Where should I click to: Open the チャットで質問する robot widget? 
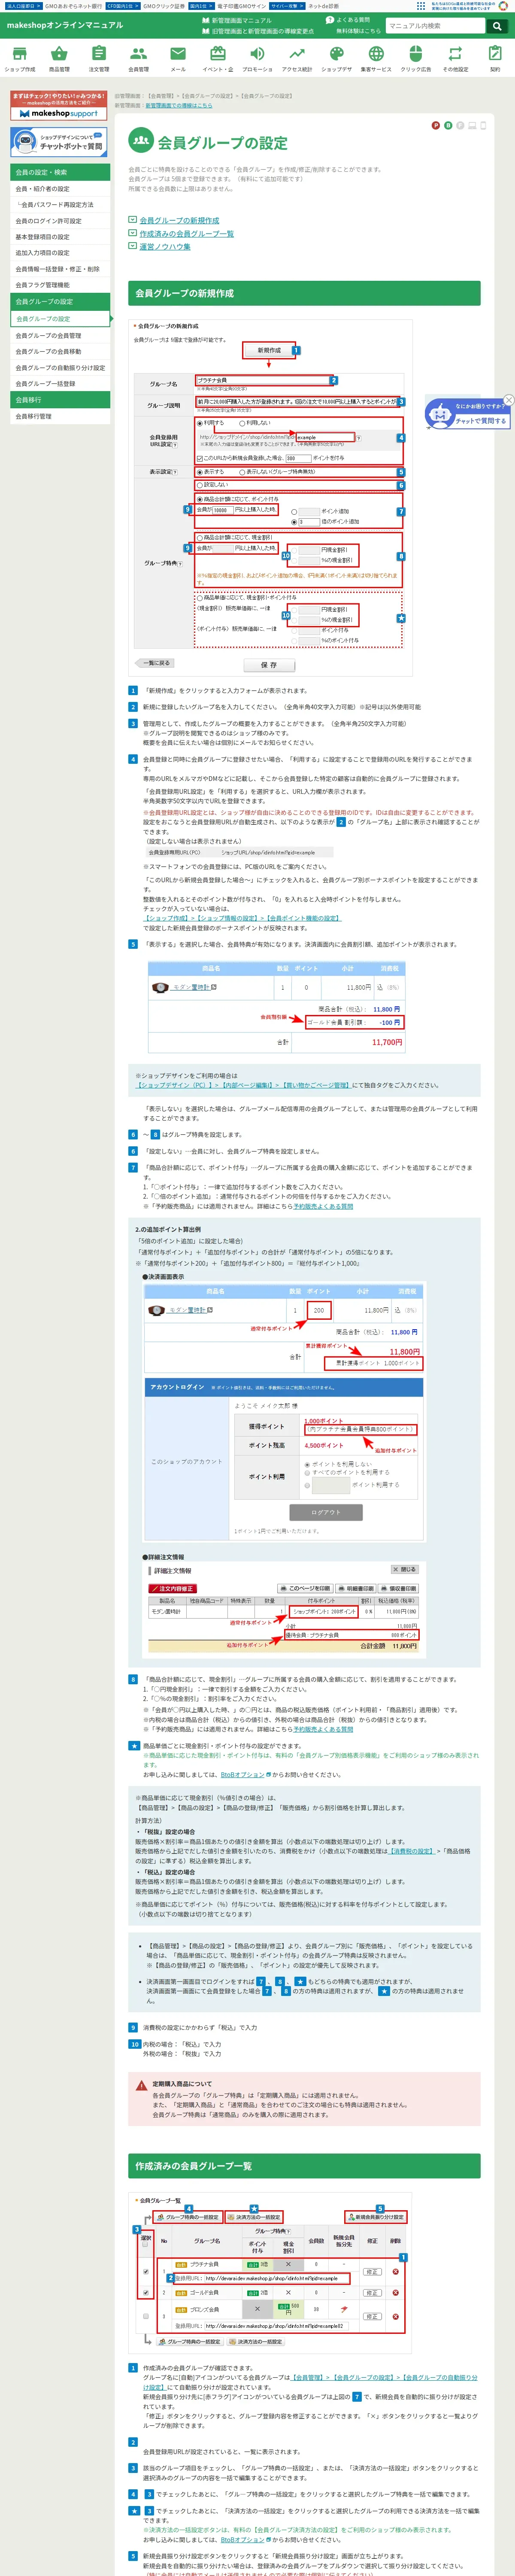click(x=467, y=413)
